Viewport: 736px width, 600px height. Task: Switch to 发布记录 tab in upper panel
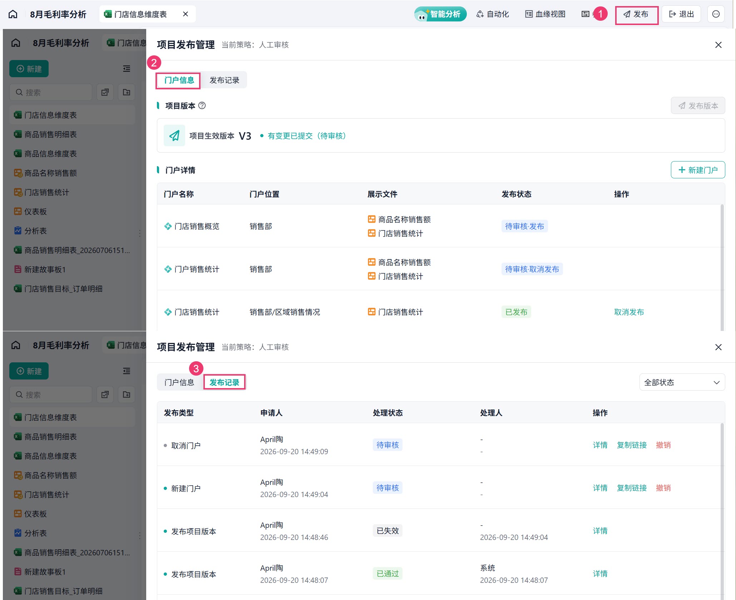(224, 80)
